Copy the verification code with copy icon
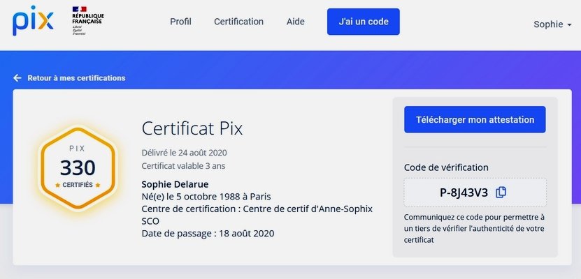Viewport: 581px width, 279px height. pos(501,192)
